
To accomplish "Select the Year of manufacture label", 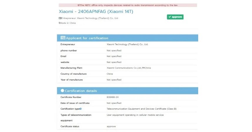I will (71, 80).
